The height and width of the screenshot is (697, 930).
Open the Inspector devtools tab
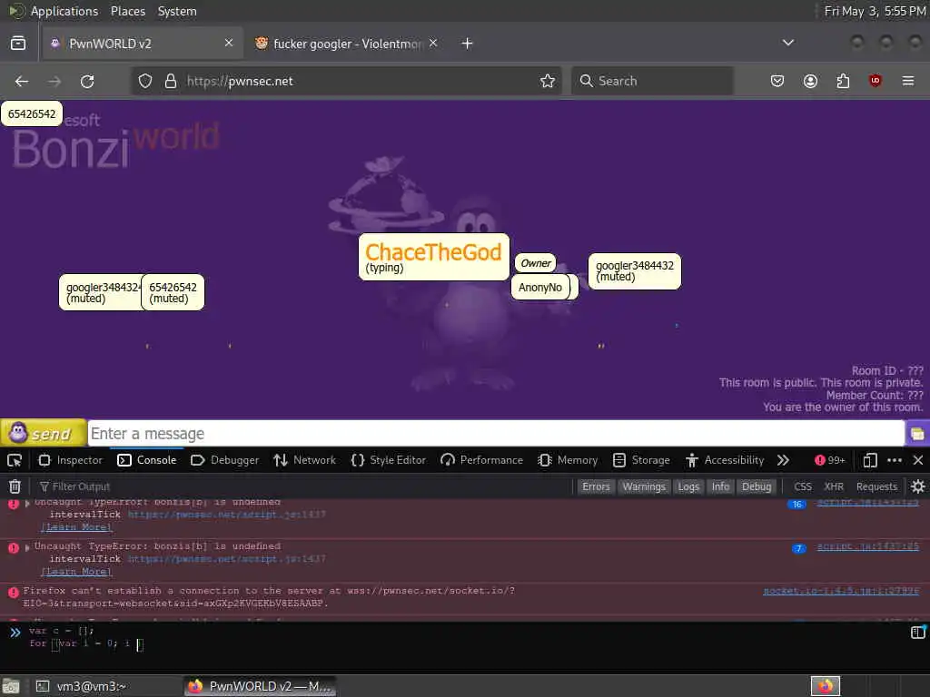point(71,460)
